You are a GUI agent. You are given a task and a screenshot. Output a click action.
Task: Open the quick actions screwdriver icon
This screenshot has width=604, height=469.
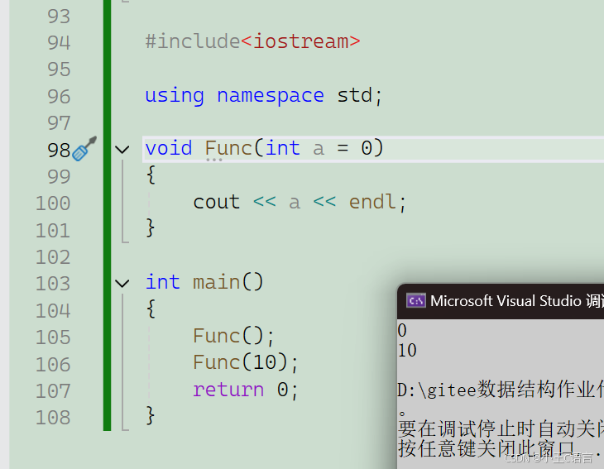(84, 149)
